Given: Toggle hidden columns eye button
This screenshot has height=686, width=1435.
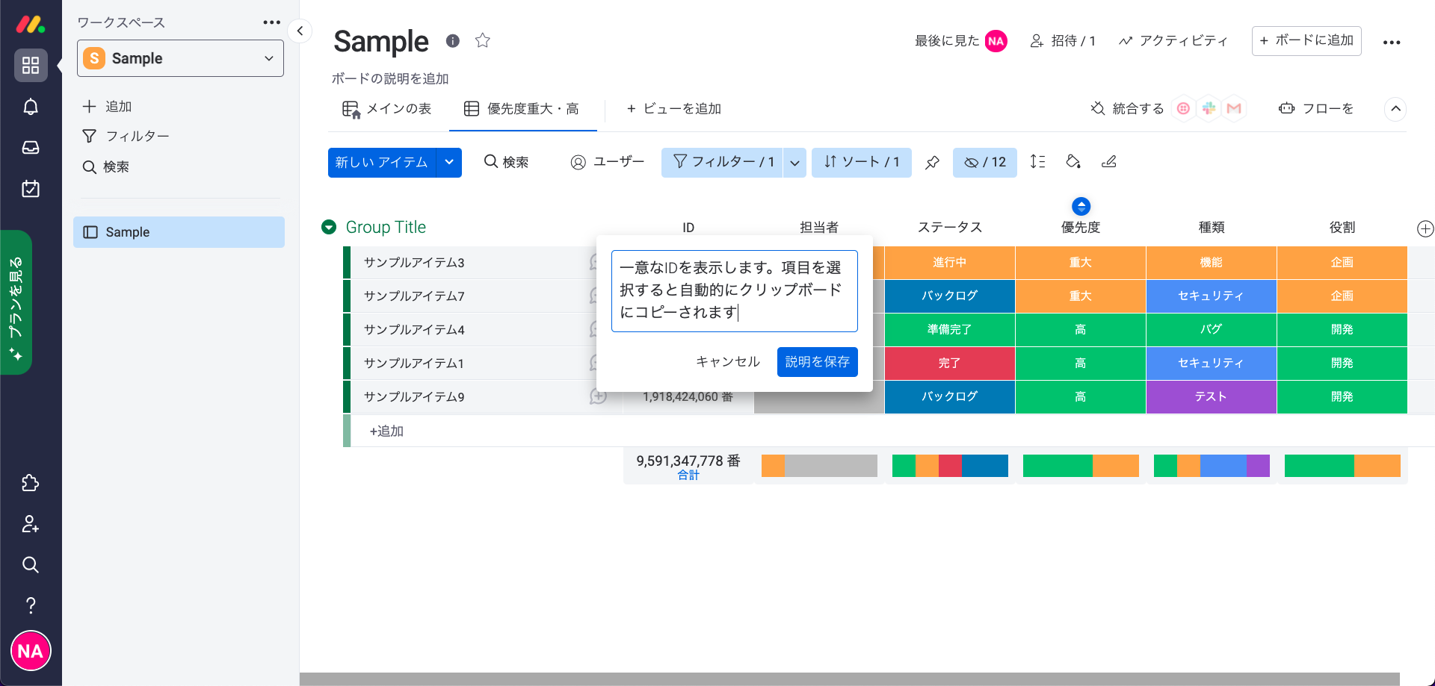Looking at the screenshot, I should coord(984,163).
